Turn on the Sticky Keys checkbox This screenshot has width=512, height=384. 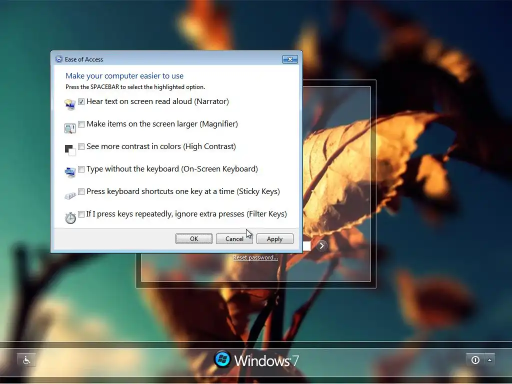[x=81, y=191]
